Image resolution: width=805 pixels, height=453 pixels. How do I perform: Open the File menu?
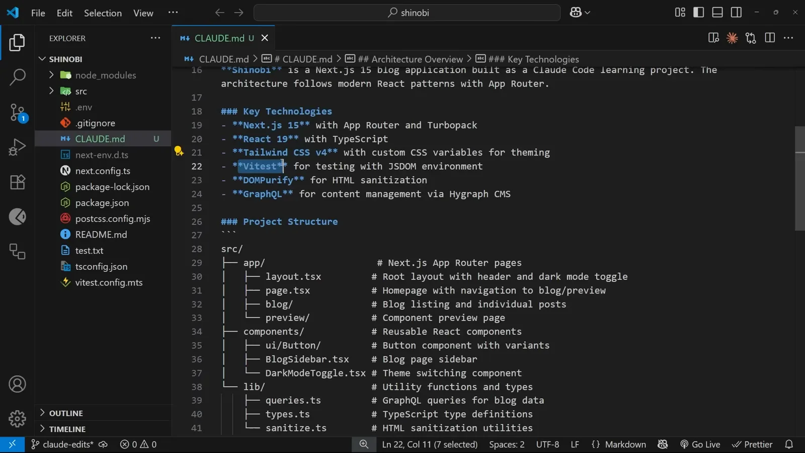click(x=38, y=13)
